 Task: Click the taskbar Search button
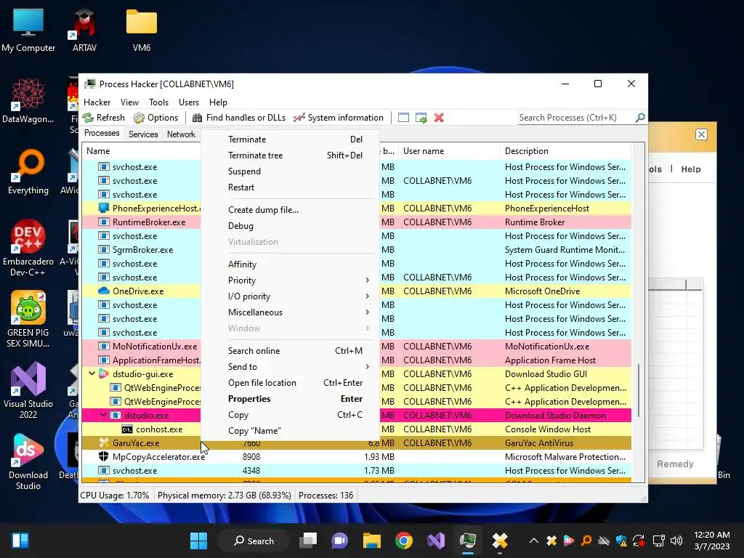(x=254, y=541)
